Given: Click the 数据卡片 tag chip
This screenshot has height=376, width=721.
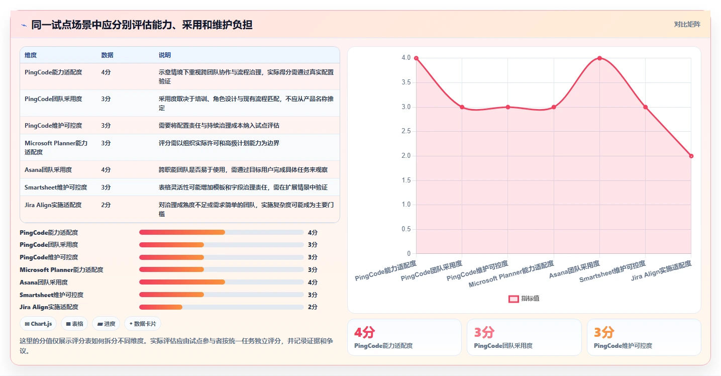Looking at the screenshot, I should pyautogui.click(x=143, y=324).
